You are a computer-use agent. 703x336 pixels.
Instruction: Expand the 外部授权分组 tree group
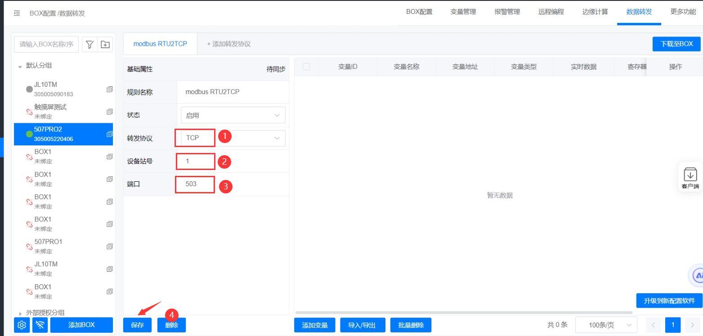20,313
